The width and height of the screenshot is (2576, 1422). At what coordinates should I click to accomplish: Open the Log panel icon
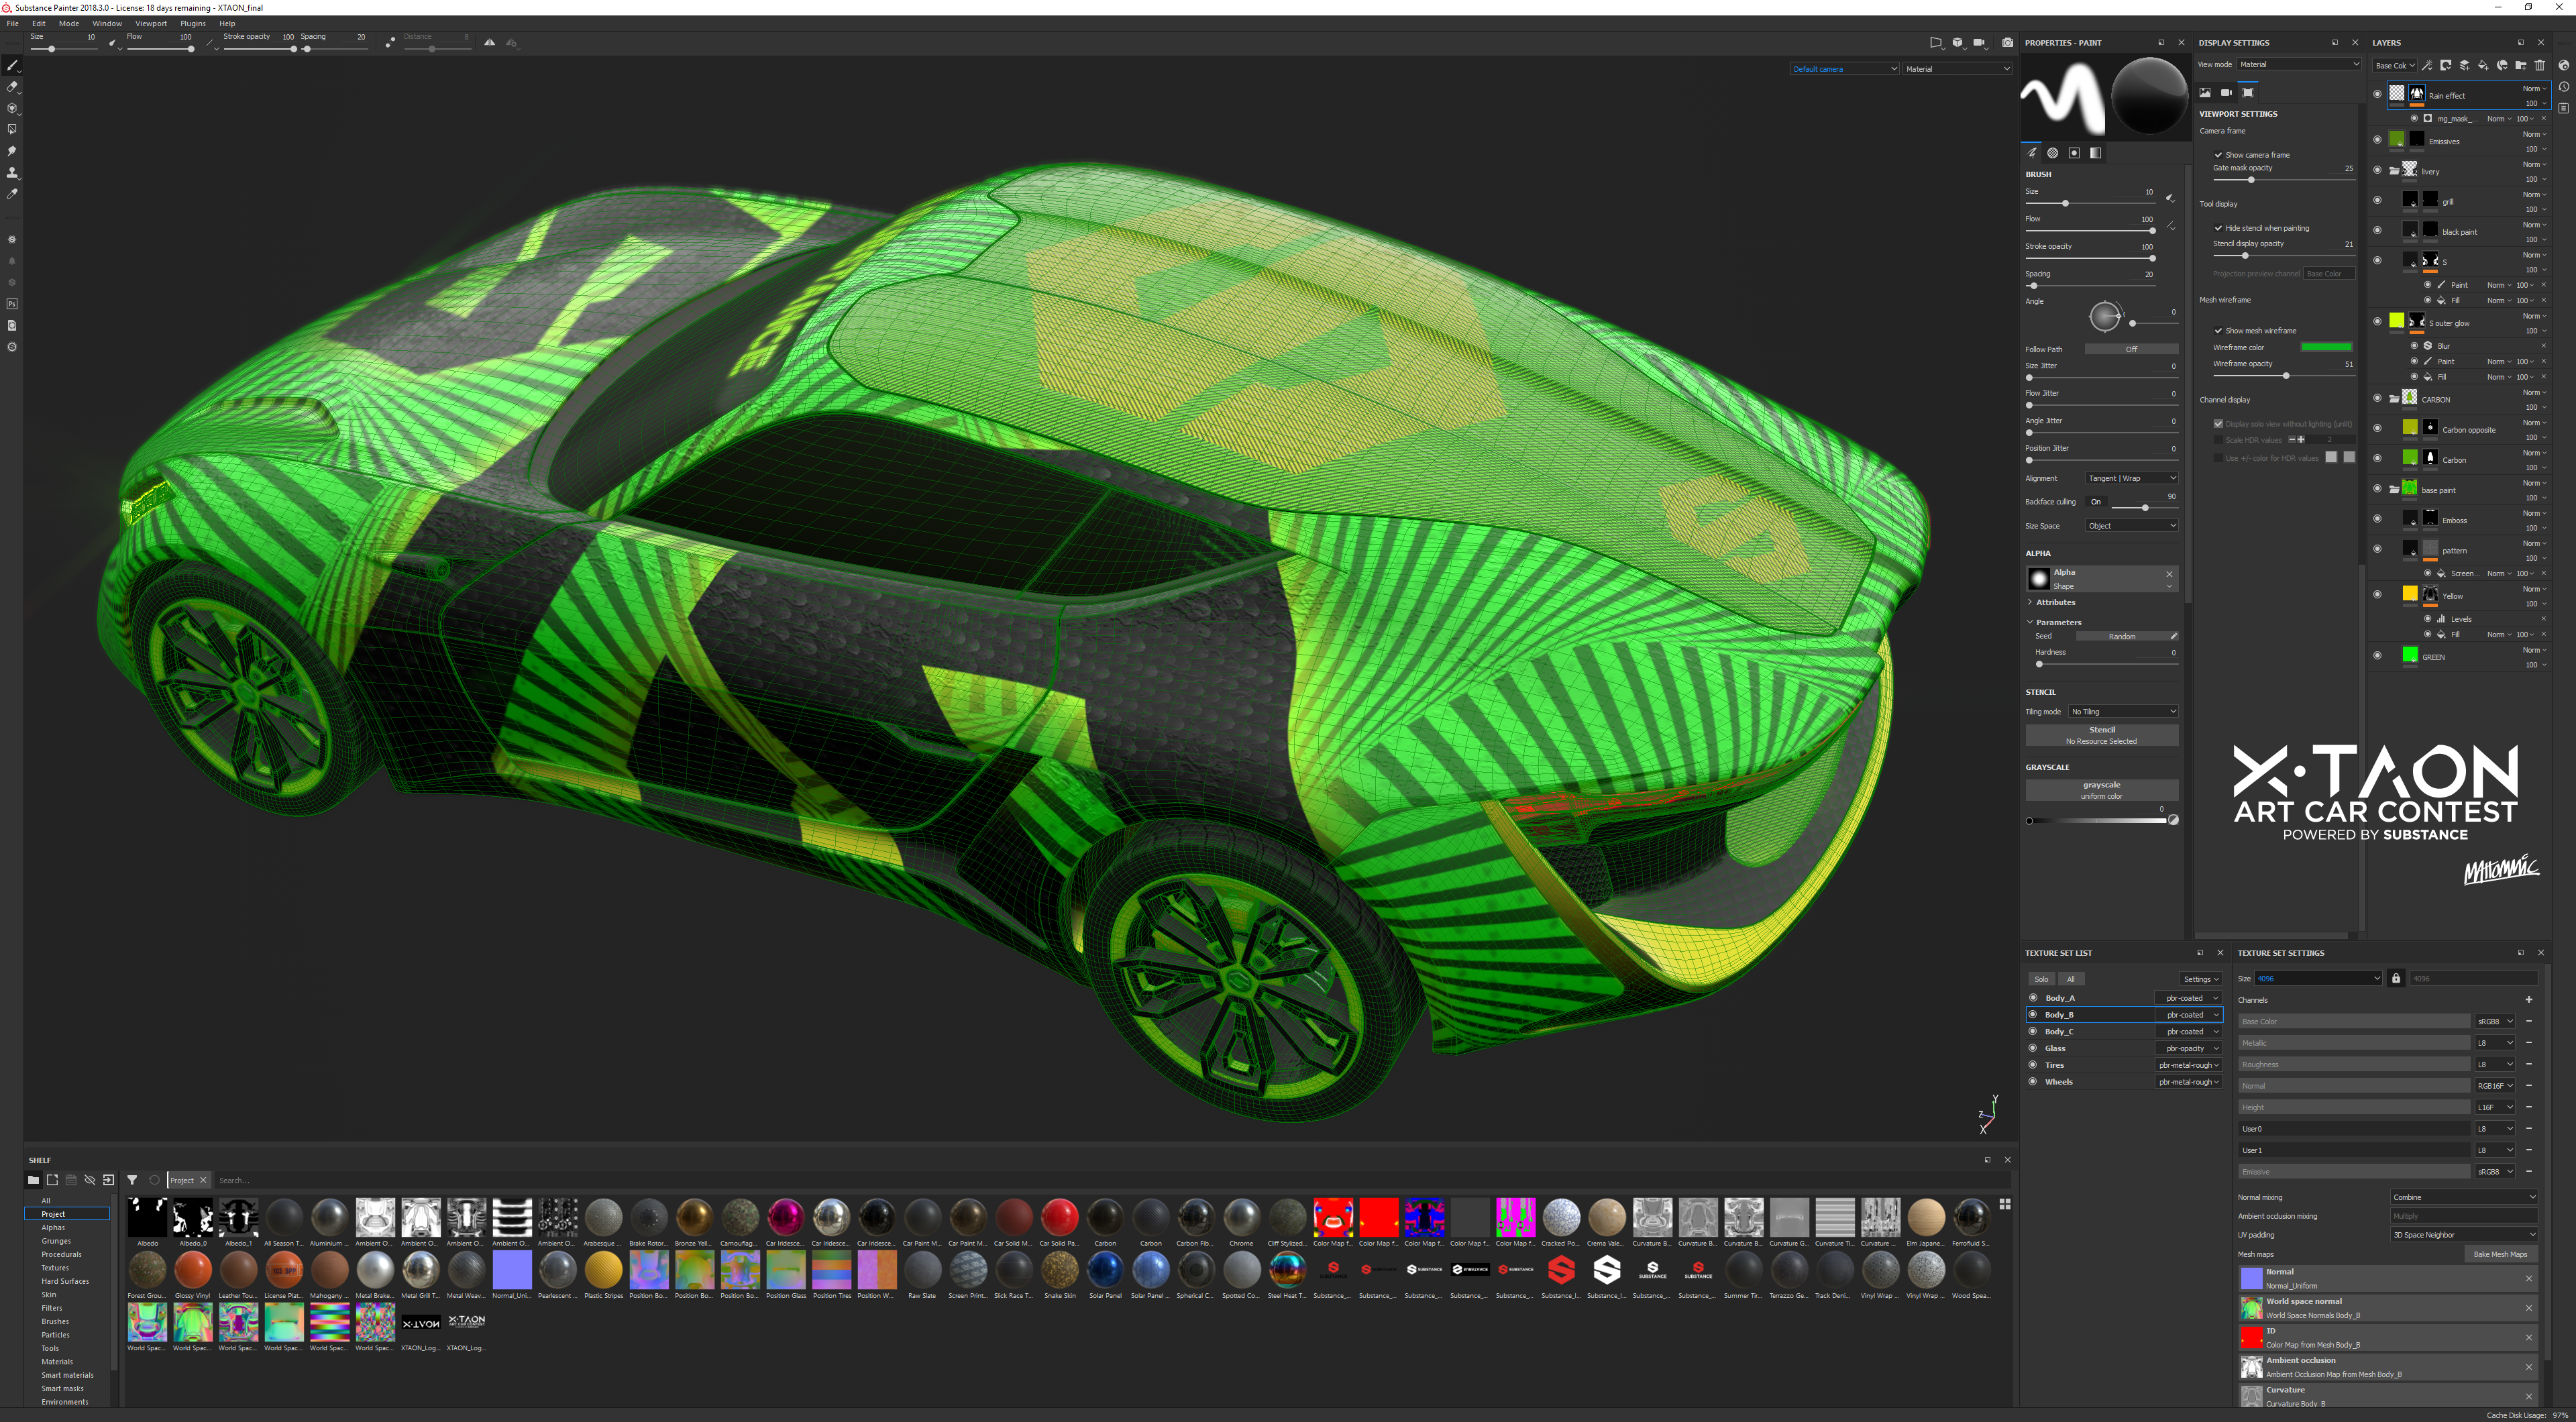[2564, 108]
